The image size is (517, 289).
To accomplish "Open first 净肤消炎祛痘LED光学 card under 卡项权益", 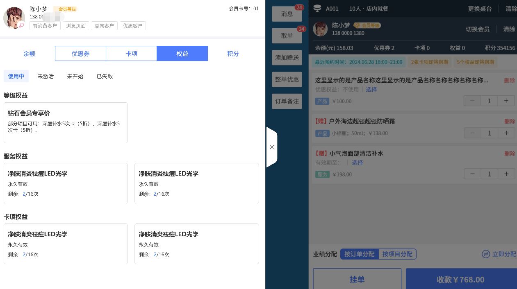I will pos(66,244).
